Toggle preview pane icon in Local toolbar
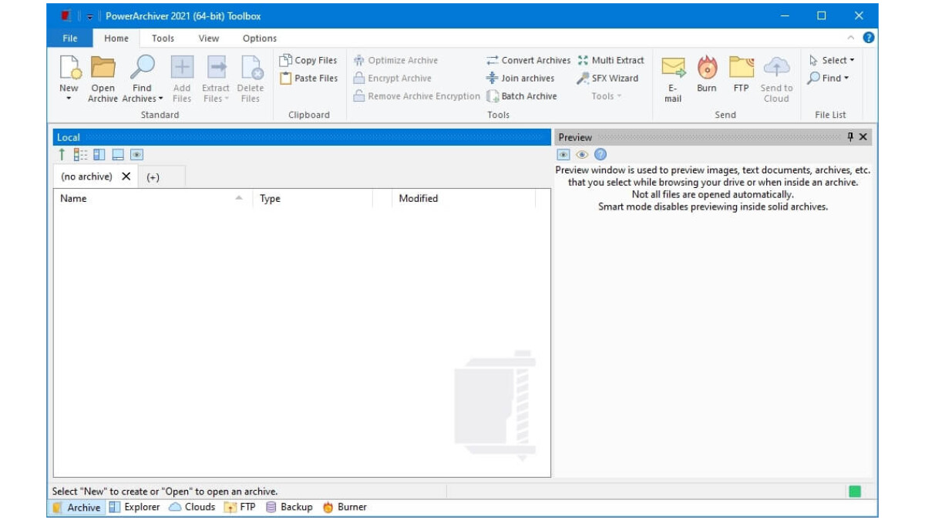925x520 pixels. point(136,155)
